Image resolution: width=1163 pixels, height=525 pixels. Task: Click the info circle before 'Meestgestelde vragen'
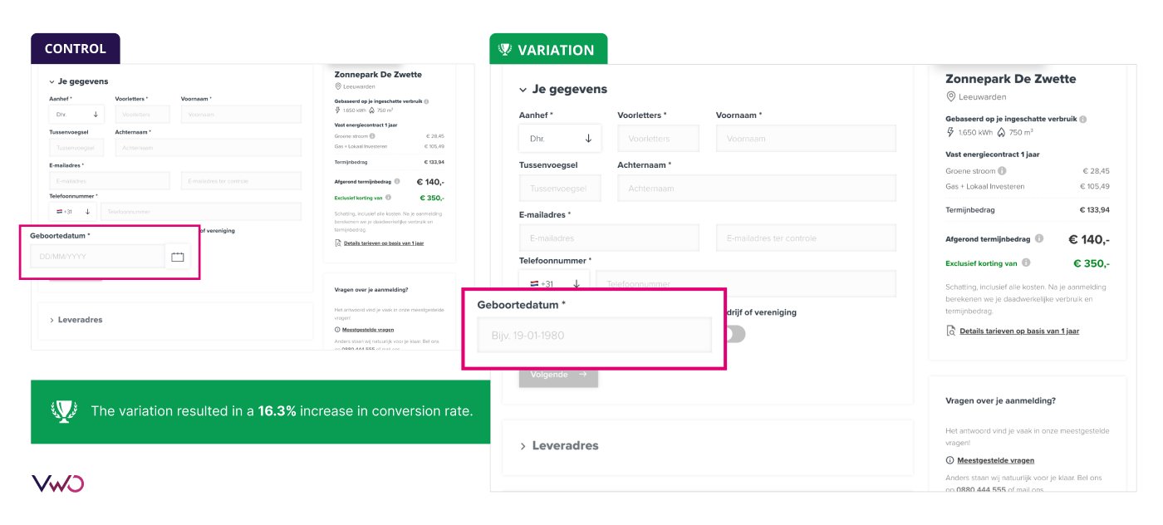point(949,460)
